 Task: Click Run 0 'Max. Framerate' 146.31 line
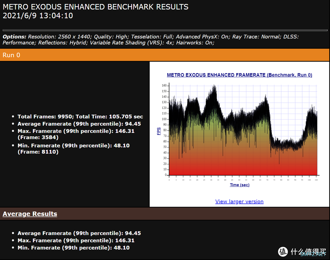(x=76, y=131)
